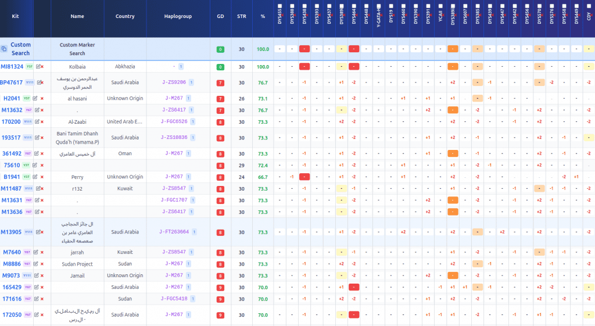Open haplogroup J-ZS9206 link
This screenshot has height=326, width=595.
point(174,83)
